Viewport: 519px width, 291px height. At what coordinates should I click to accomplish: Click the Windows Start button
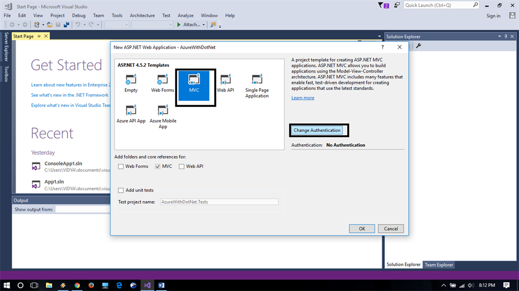(7, 285)
